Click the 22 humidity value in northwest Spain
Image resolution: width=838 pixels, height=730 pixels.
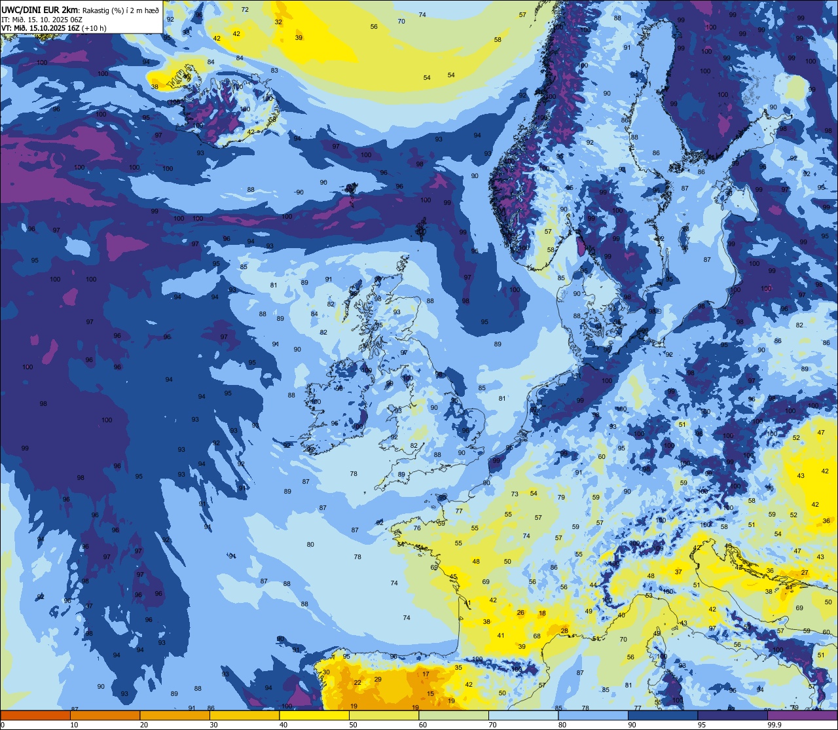[x=357, y=682]
